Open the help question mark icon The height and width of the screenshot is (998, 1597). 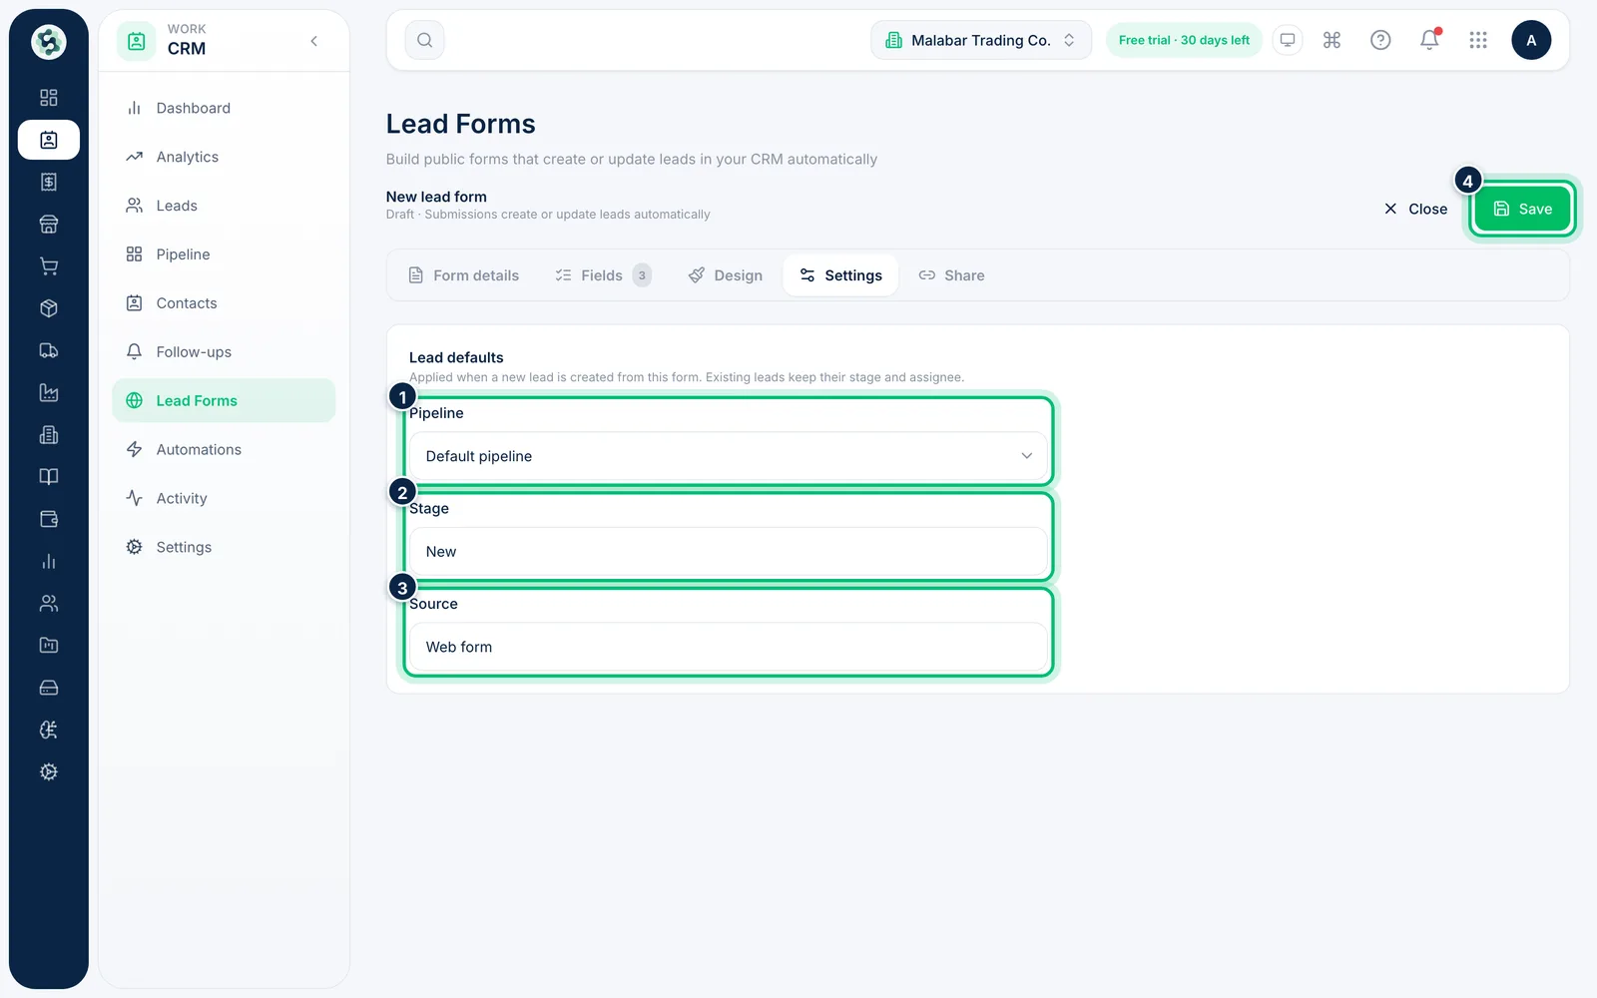click(x=1380, y=40)
